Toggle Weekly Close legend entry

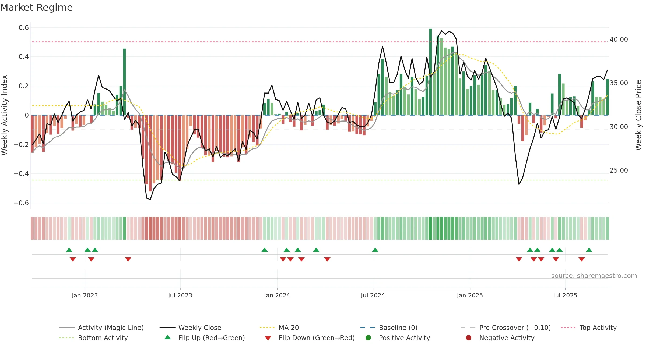click(x=190, y=328)
